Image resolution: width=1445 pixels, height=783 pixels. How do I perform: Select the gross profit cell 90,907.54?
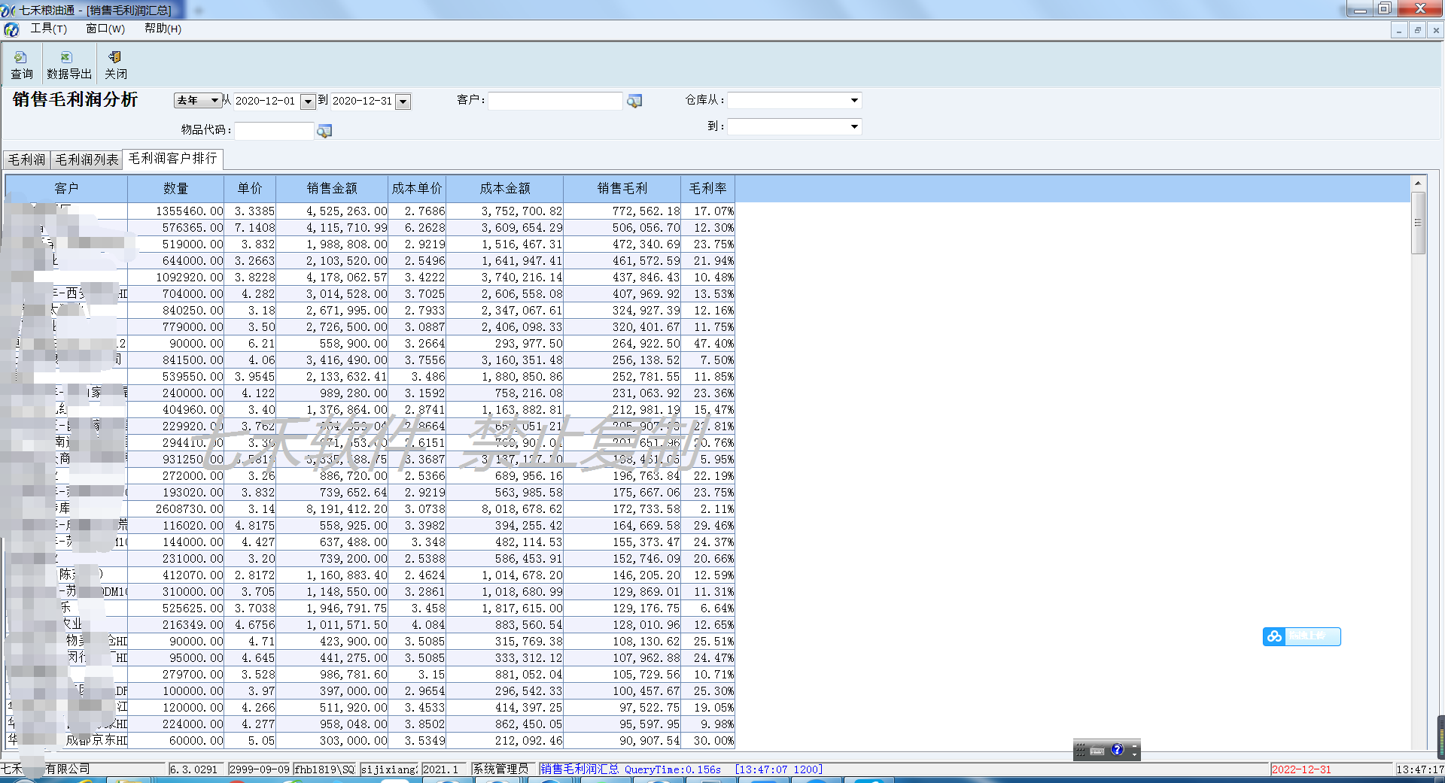pyautogui.click(x=622, y=741)
